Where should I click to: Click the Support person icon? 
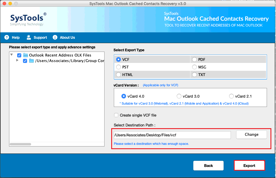29,37
